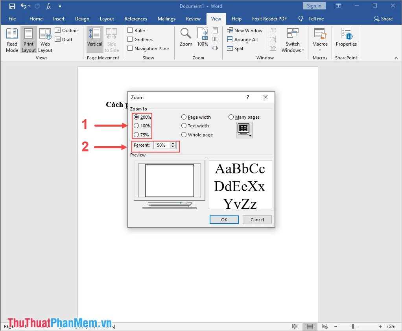Switch to Read Mode view
Image resolution: width=402 pixels, height=331 pixels.
12,40
